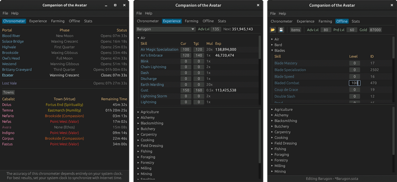The image size is (397, 182).
Task: Click Tgt field for Gust skill
Action: (x=199, y=90)
